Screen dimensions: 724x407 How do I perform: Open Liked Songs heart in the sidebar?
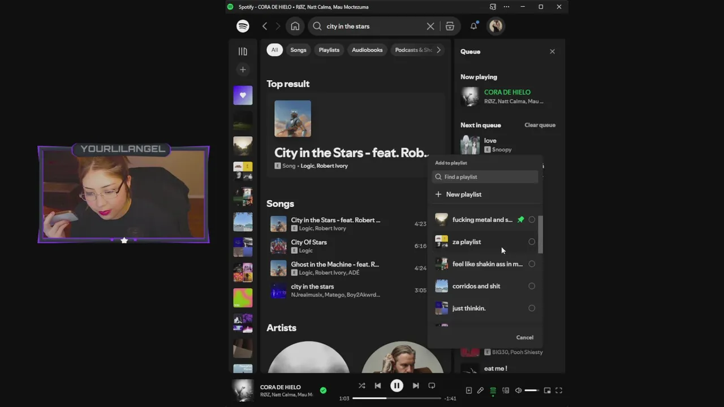(x=243, y=95)
